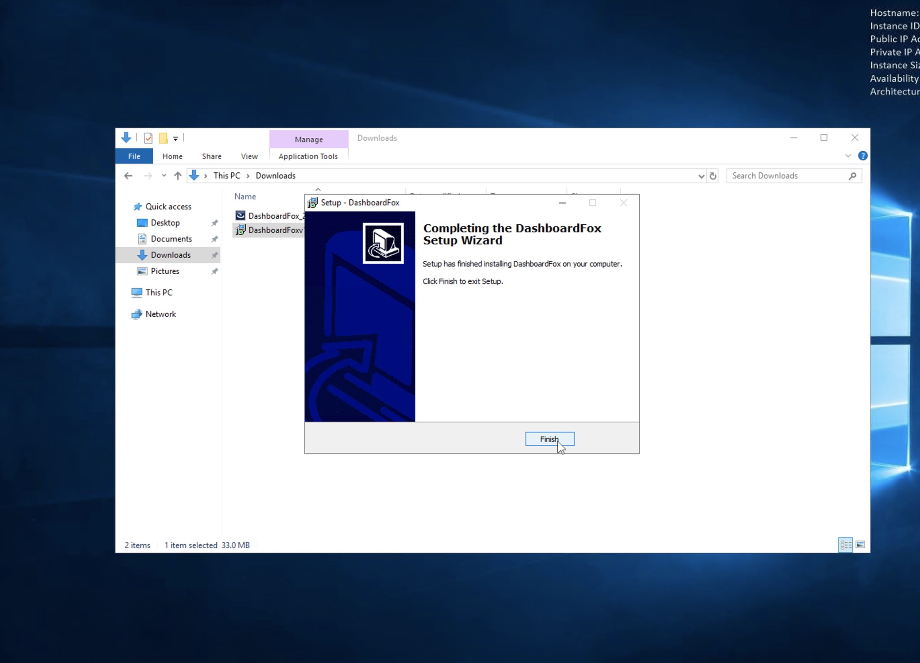Open Pictures in navigation pane
Viewport: 920px width, 663px height.
[x=165, y=271]
